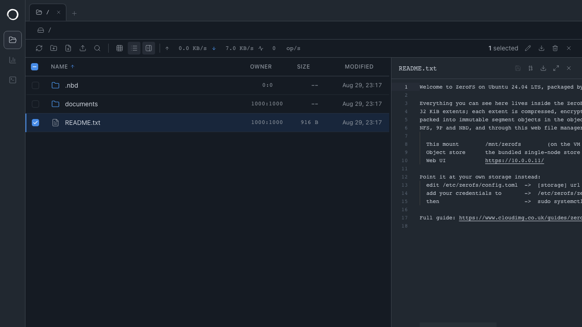This screenshot has height=327, width=582.
Task: Rename the selected file with pencil icon
Action: click(x=528, y=48)
